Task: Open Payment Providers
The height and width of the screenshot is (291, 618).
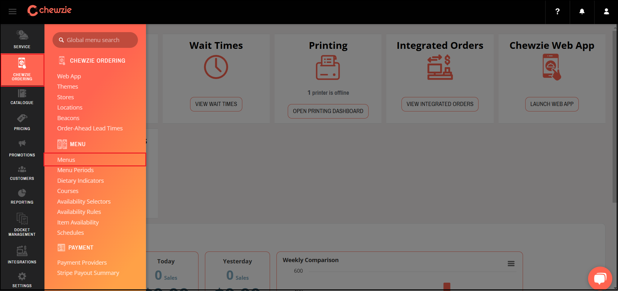Action: (x=82, y=263)
